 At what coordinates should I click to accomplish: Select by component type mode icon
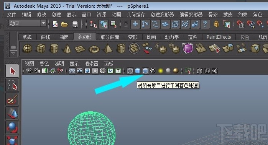(113, 24)
